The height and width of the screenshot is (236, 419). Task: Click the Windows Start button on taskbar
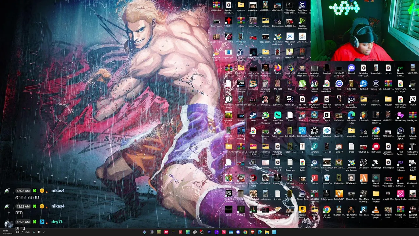274,232
